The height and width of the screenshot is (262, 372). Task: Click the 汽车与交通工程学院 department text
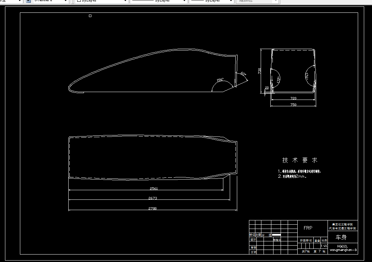pos(342,228)
